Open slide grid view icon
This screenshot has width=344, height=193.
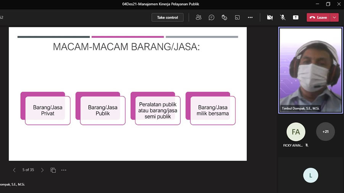[x=53, y=170]
